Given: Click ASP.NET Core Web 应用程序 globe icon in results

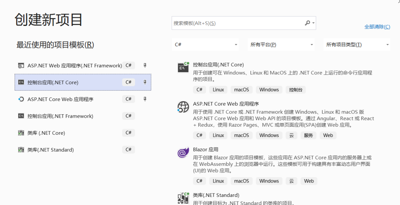Looking at the screenshot, I should 183,107.
